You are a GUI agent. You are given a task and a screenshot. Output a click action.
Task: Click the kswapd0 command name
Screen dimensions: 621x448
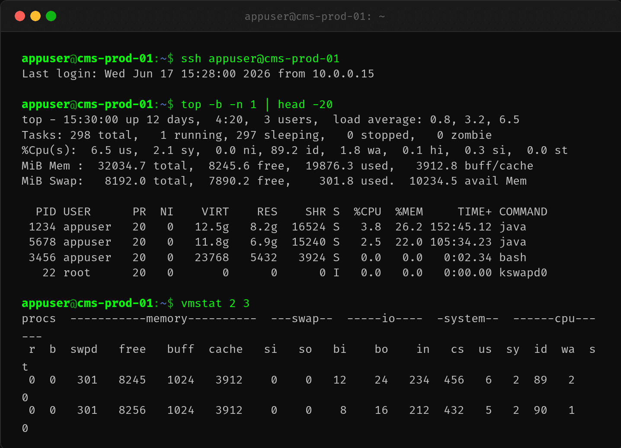tap(523, 272)
